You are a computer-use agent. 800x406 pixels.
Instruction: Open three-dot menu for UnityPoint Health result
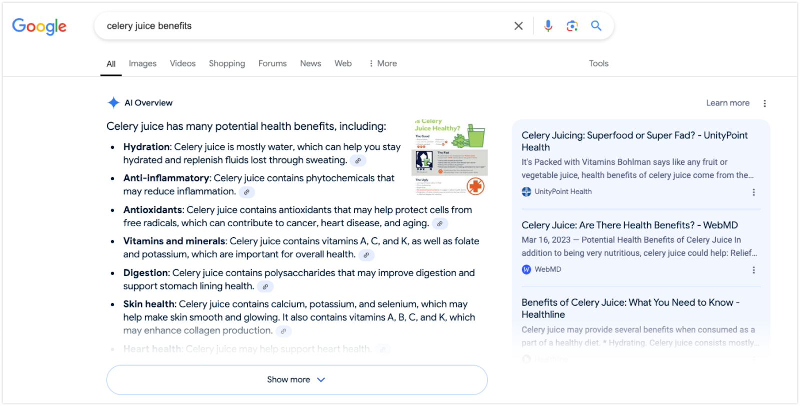(x=753, y=192)
